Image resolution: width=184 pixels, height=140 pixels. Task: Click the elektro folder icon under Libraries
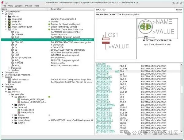click(10, 17)
